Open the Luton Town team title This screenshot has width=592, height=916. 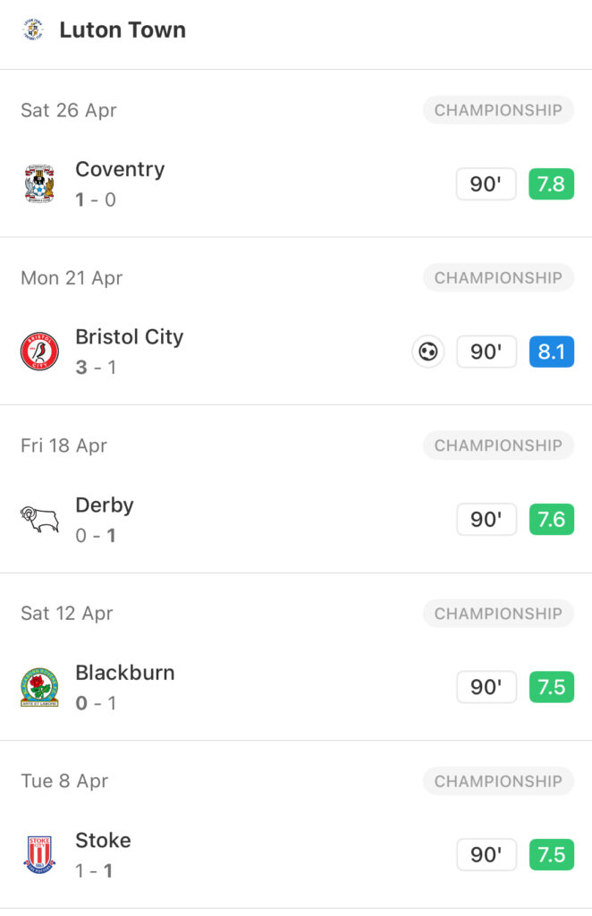tap(123, 30)
